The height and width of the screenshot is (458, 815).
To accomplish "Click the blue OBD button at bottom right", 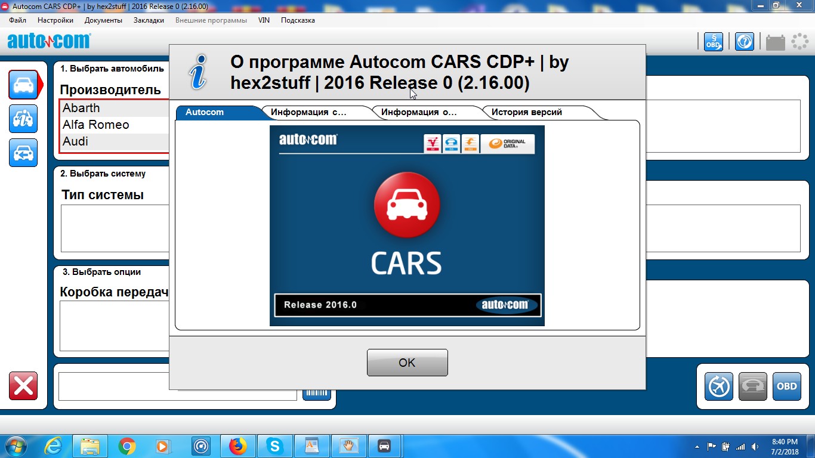I will click(787, 386).
